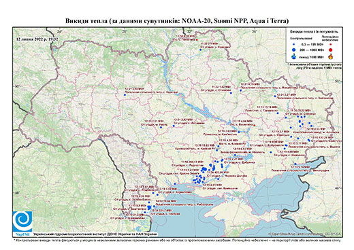
Task: Click the Український гідрометеорологічний інститут caption
Action: 95,234
